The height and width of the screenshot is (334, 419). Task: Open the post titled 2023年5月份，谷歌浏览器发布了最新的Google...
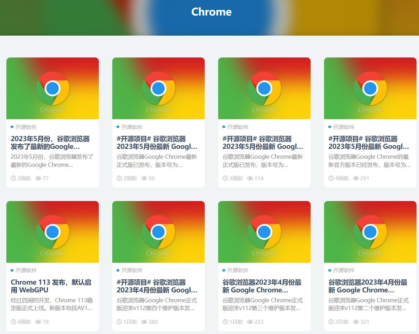click(x=50, y=142)
